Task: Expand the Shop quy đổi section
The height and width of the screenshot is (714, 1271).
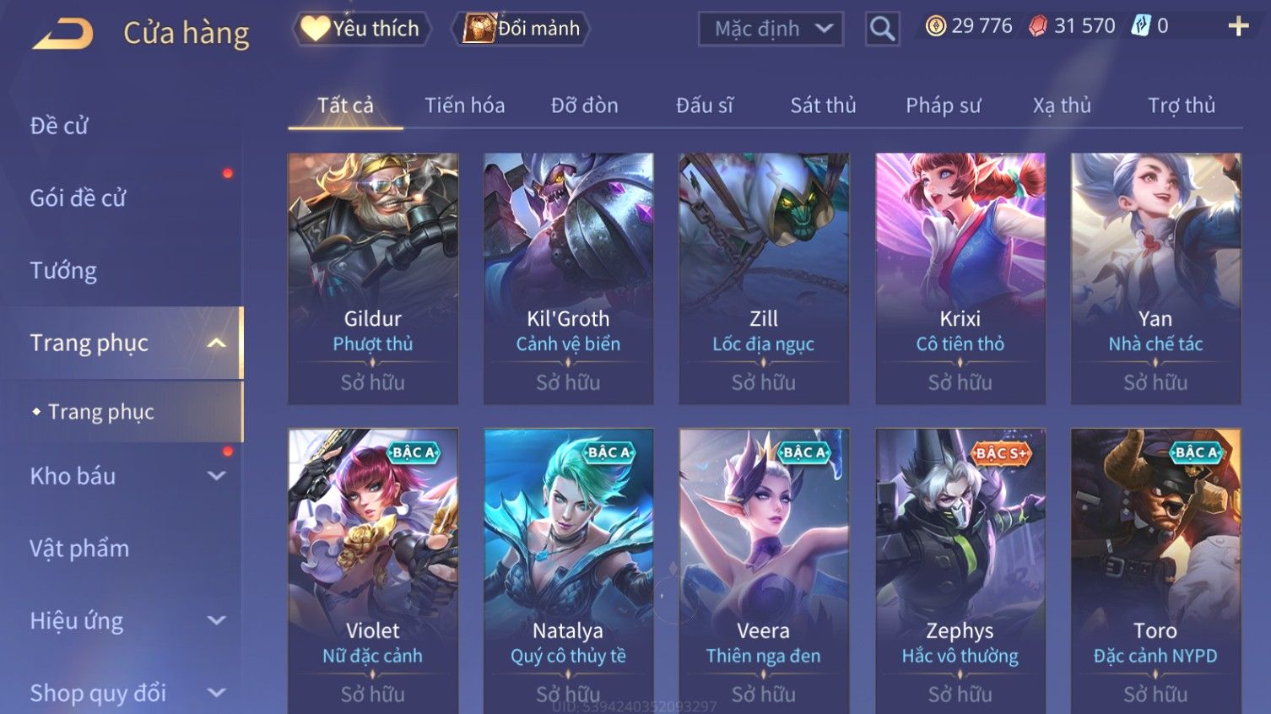Action: [217, 694]
